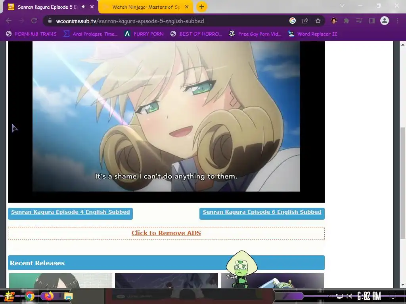Mute audio on the Senran Kagura tab
Image resolution: width=406 pixels, height=304 pixels.
pyautogui.click(x=83, y=7)
